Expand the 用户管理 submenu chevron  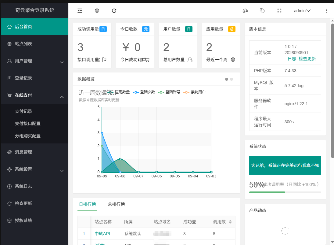pos(62,62)
